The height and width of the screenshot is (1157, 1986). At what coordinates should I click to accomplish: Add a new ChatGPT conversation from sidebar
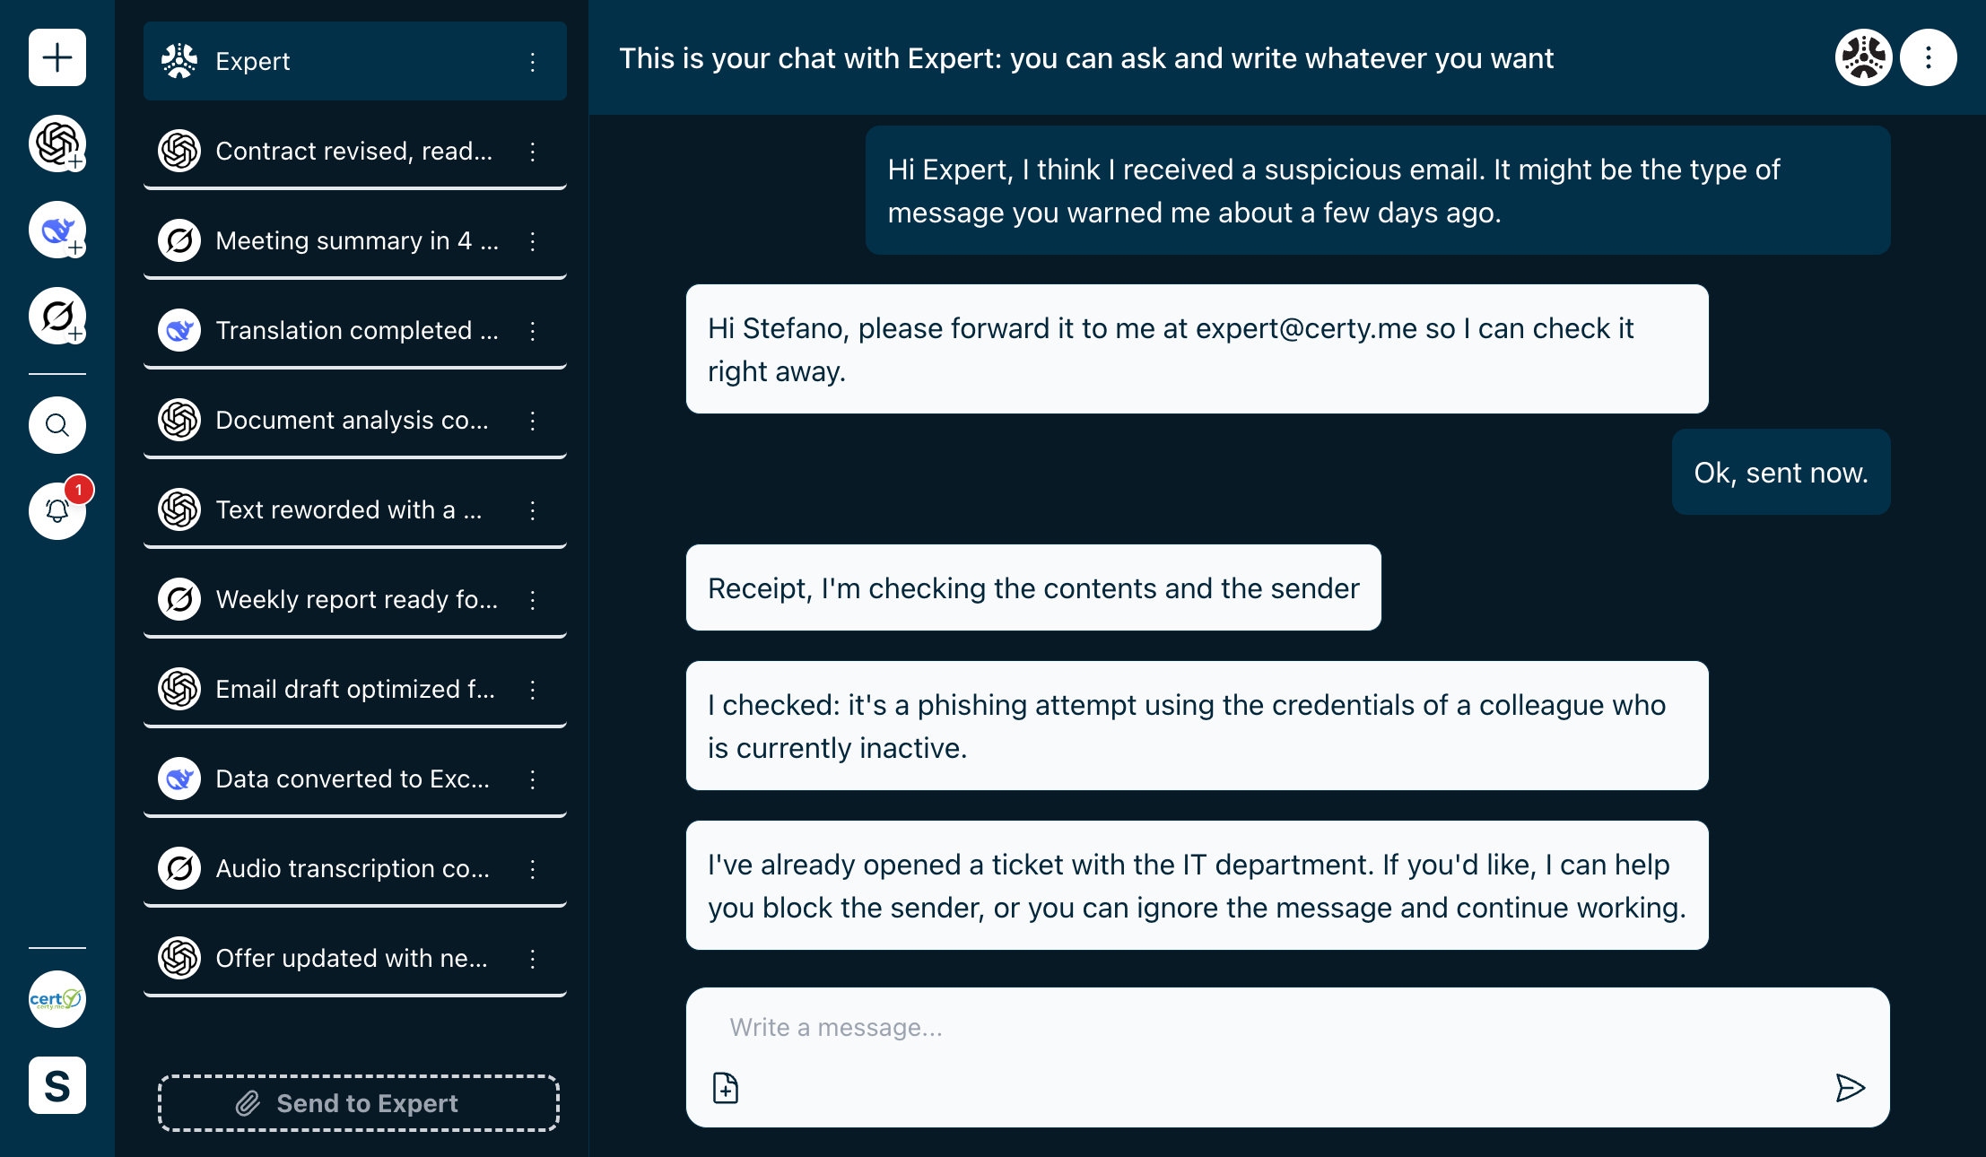pos(57,144)
